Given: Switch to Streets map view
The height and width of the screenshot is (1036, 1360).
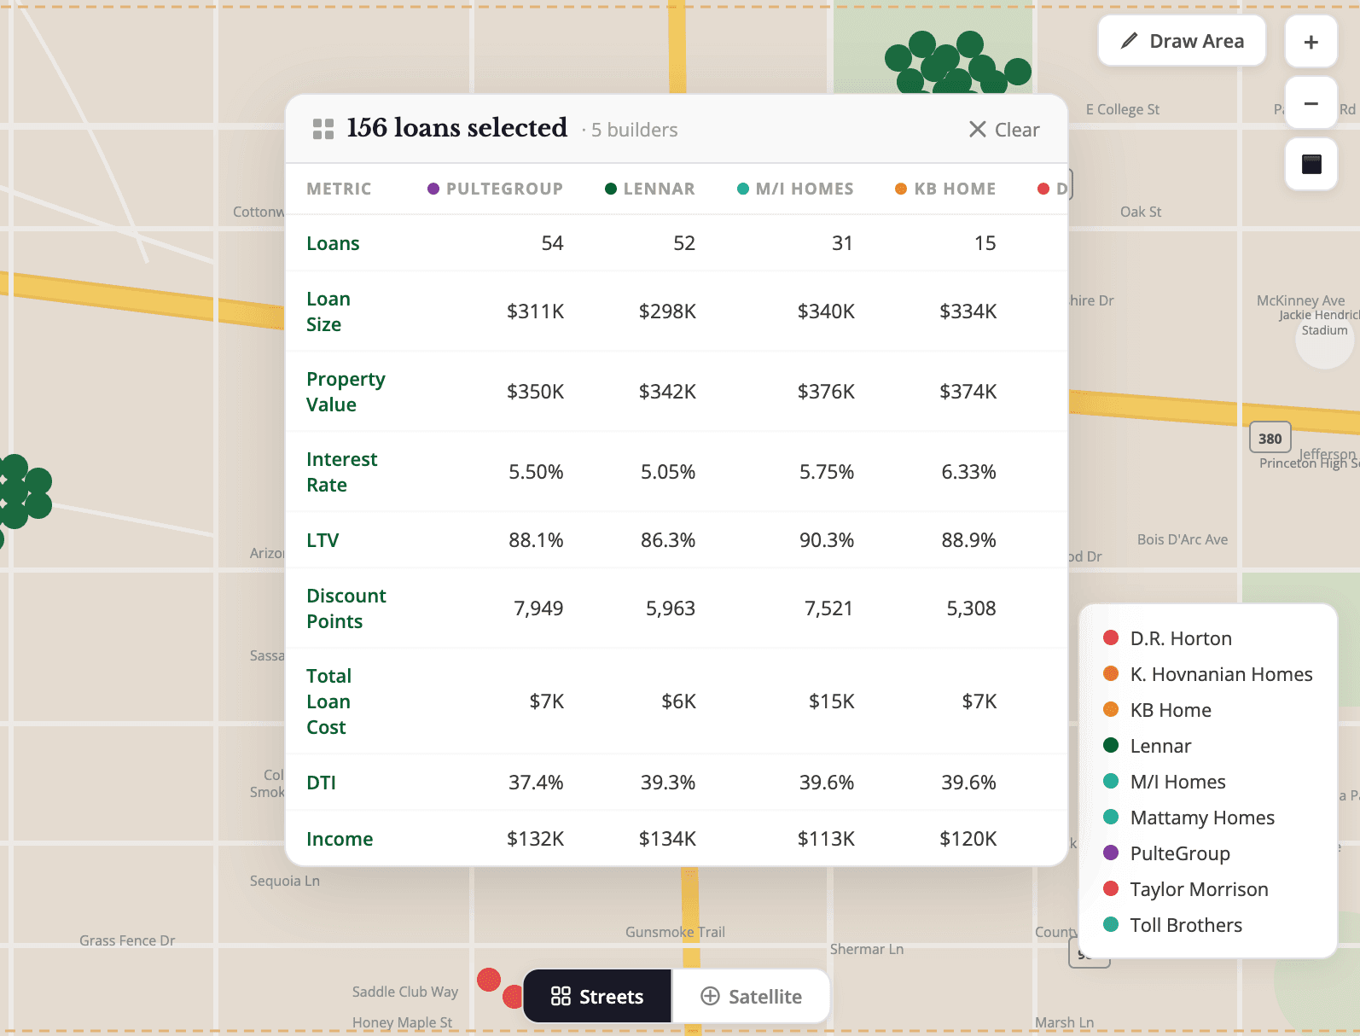Looking at the screenshot, I should [597, 996].
